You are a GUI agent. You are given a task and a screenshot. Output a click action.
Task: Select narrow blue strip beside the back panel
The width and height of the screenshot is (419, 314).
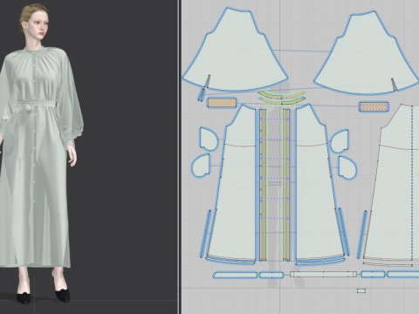click(361, 234)
